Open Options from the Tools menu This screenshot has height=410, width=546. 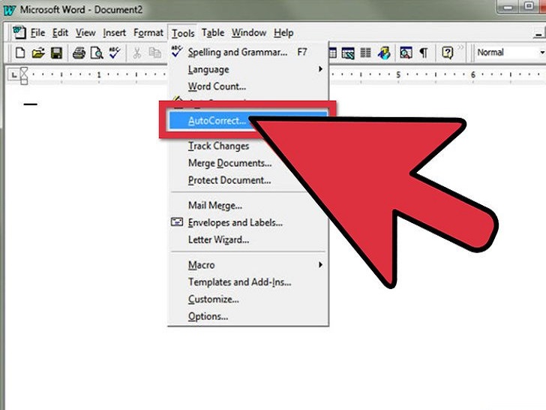[x=248, y=316]
